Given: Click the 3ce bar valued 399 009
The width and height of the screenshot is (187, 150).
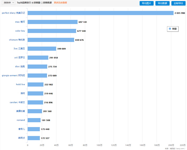Looking at the screenshot, I should click(x=42, y=49).
